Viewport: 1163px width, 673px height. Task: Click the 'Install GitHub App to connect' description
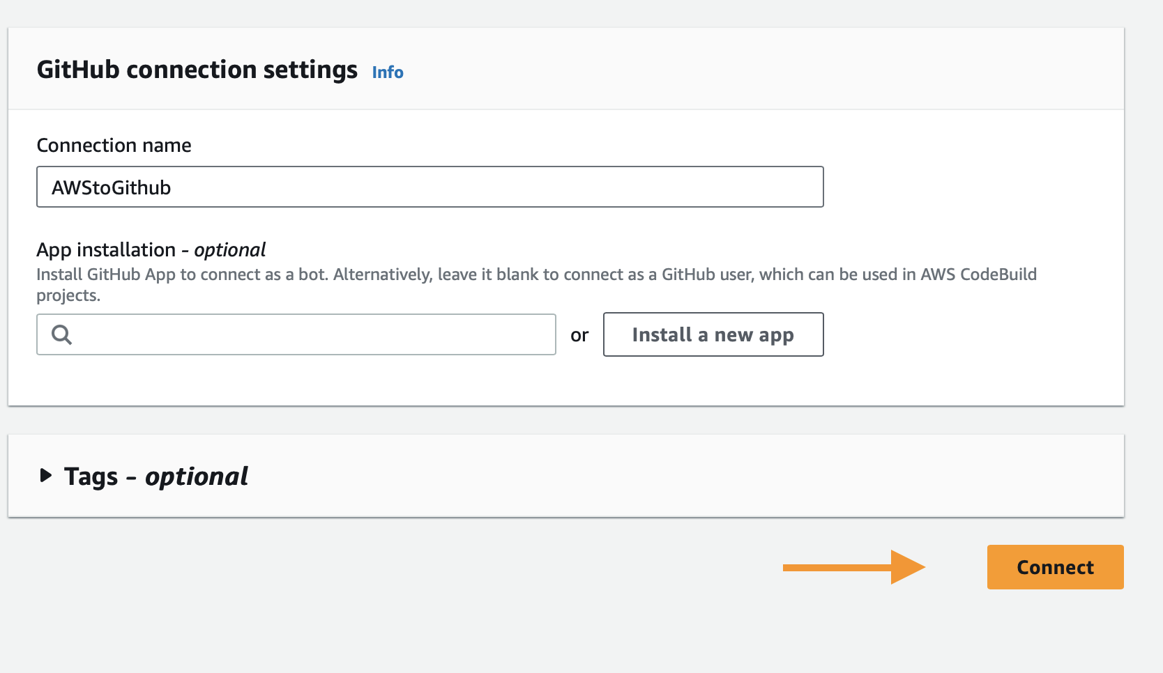tap(536, 284)
